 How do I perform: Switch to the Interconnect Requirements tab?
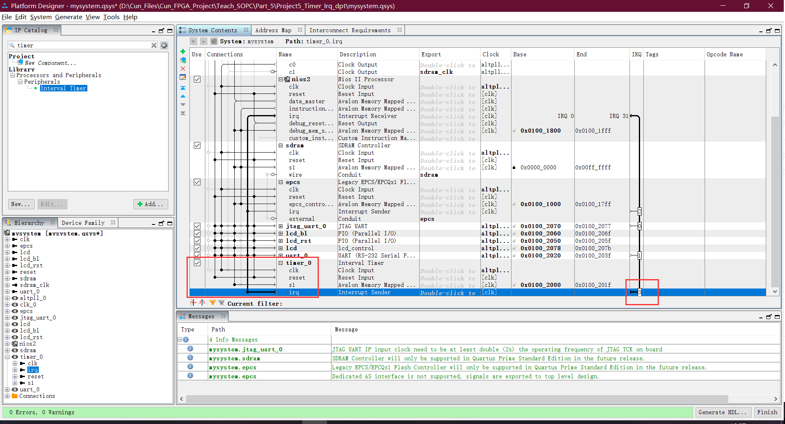[350, 30]
